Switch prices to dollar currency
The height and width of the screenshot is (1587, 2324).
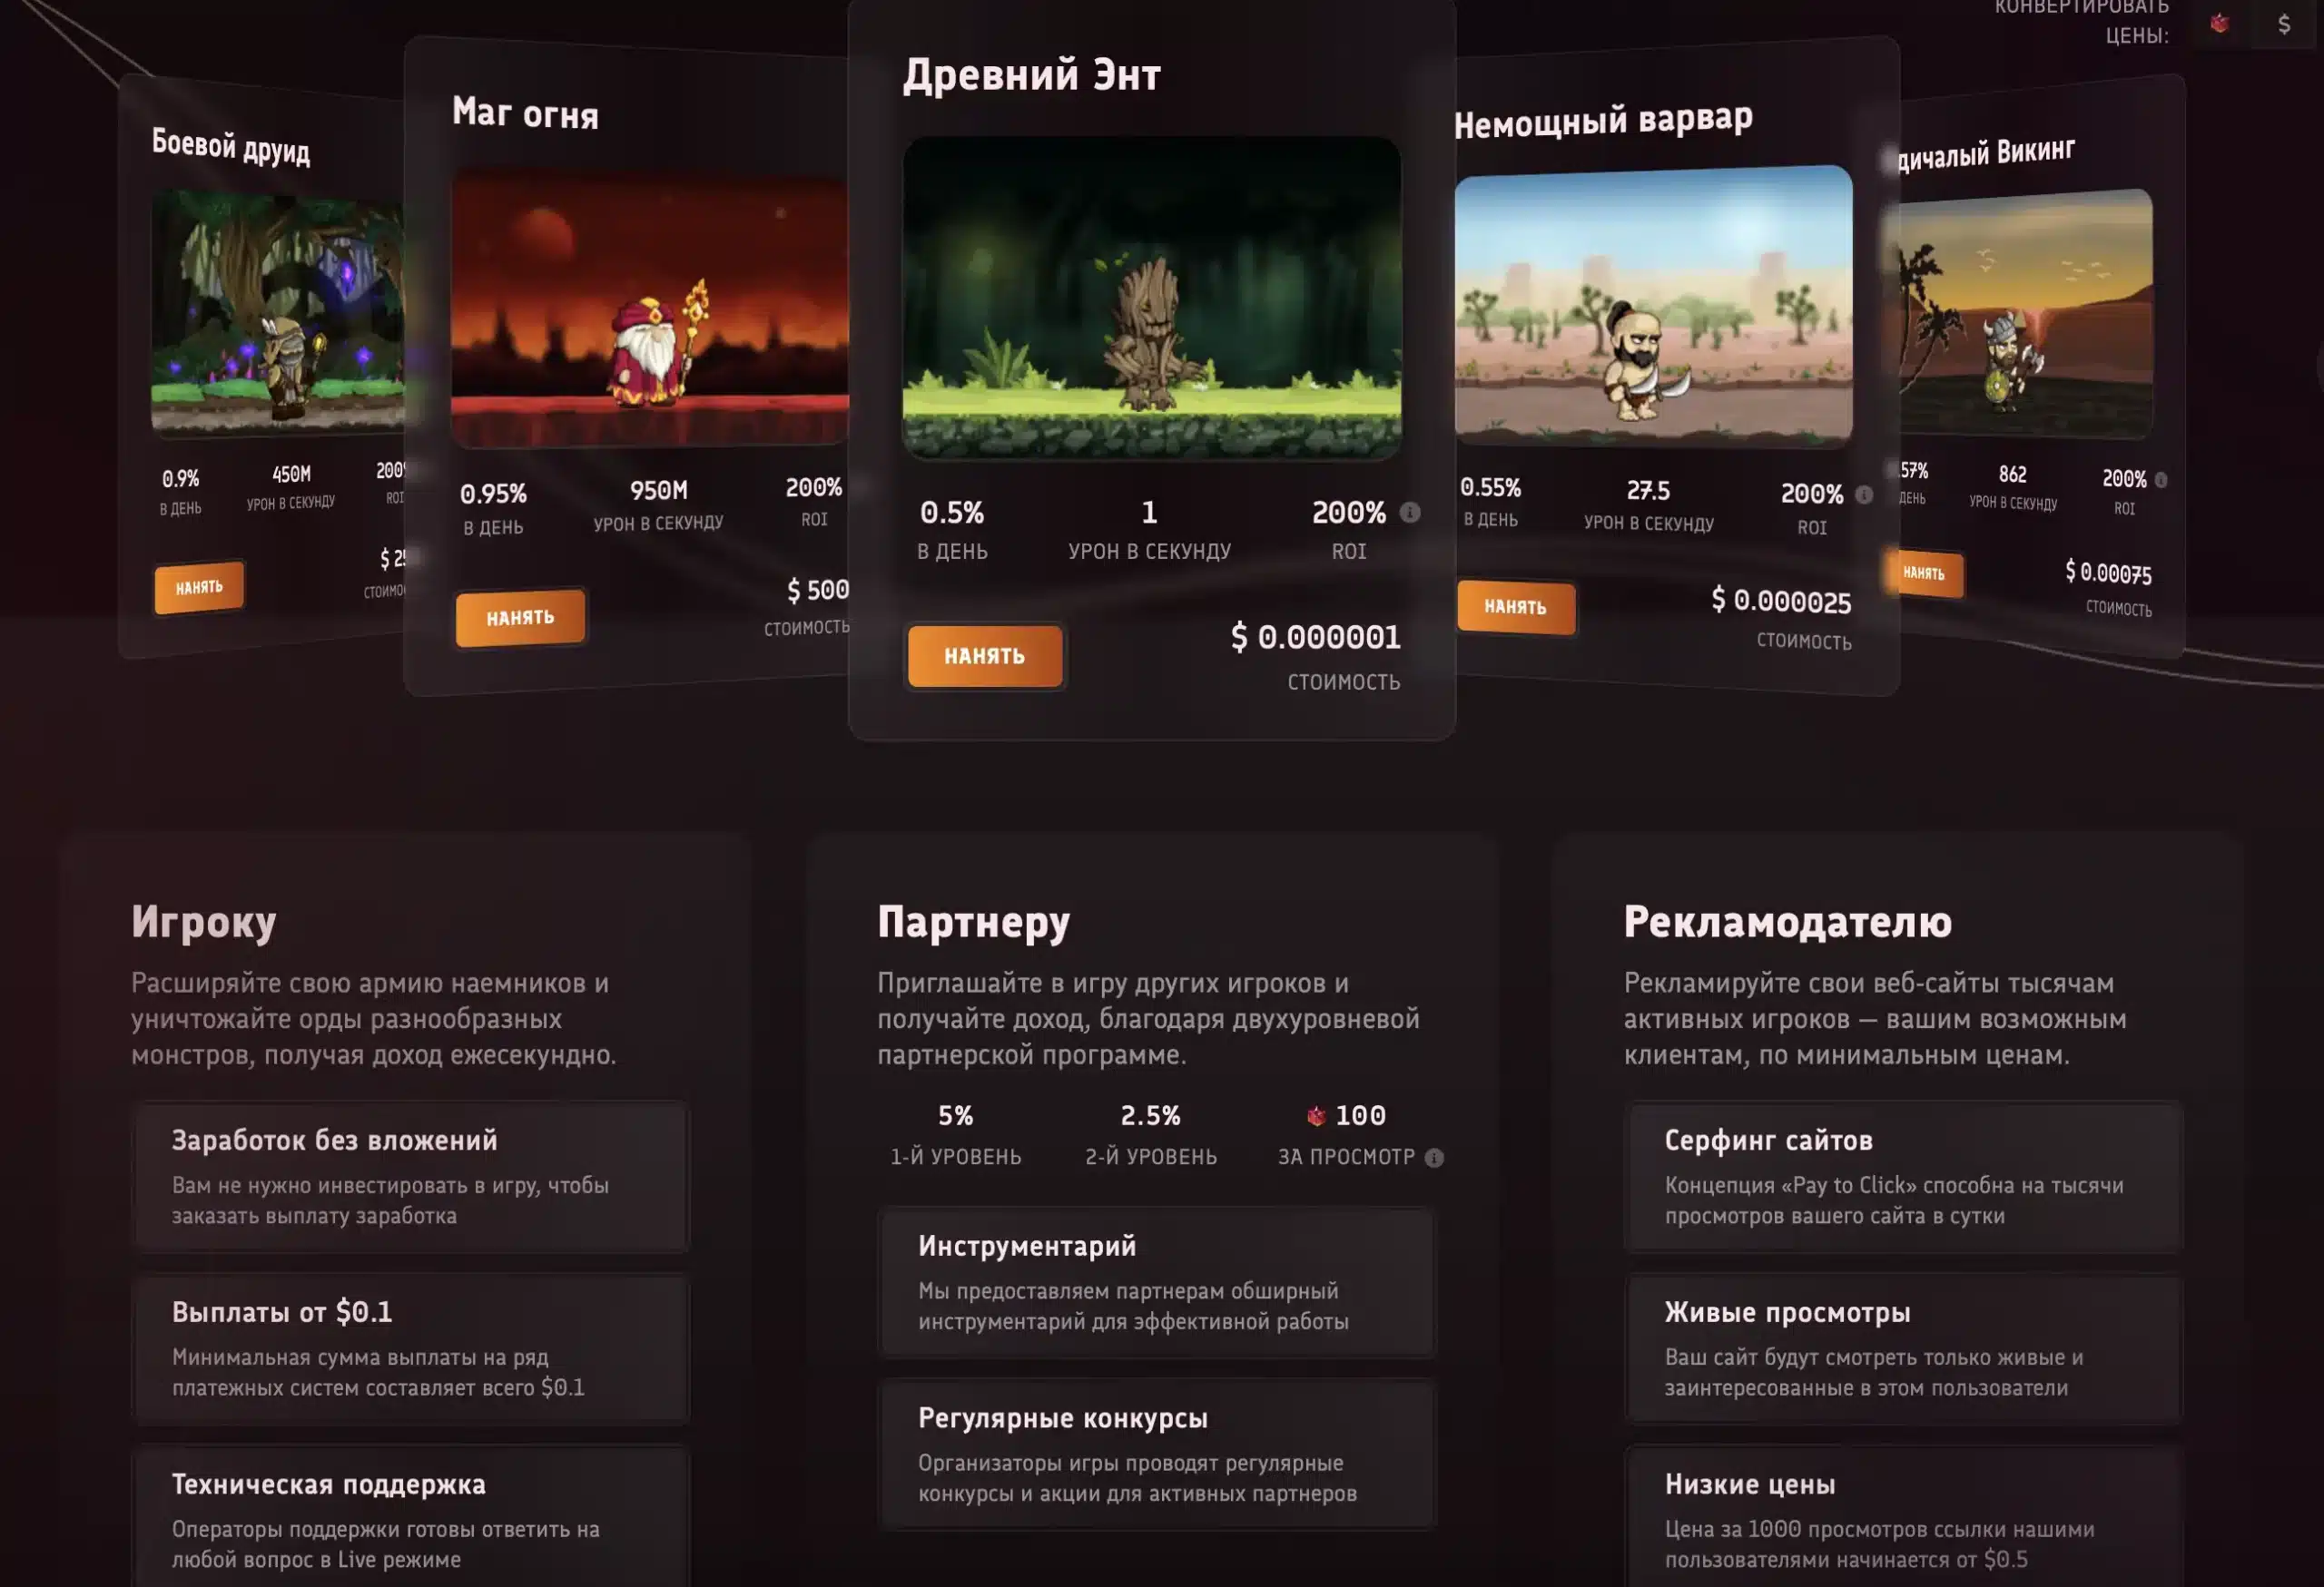pyautogui.click(x=2283, y=24)
